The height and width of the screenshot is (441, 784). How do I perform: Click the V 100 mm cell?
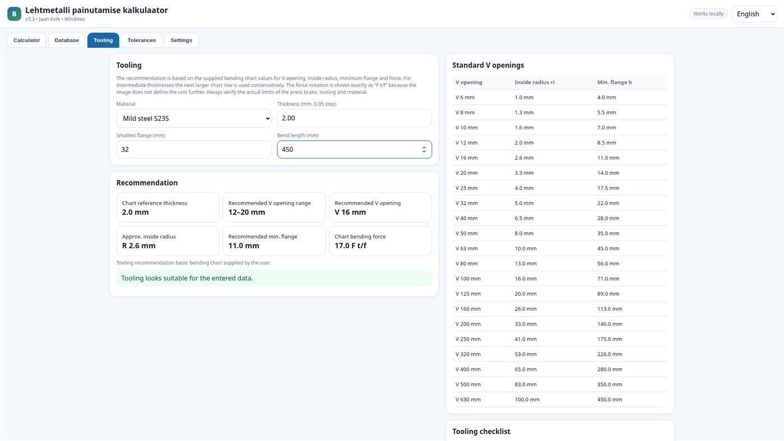[482, 279]
